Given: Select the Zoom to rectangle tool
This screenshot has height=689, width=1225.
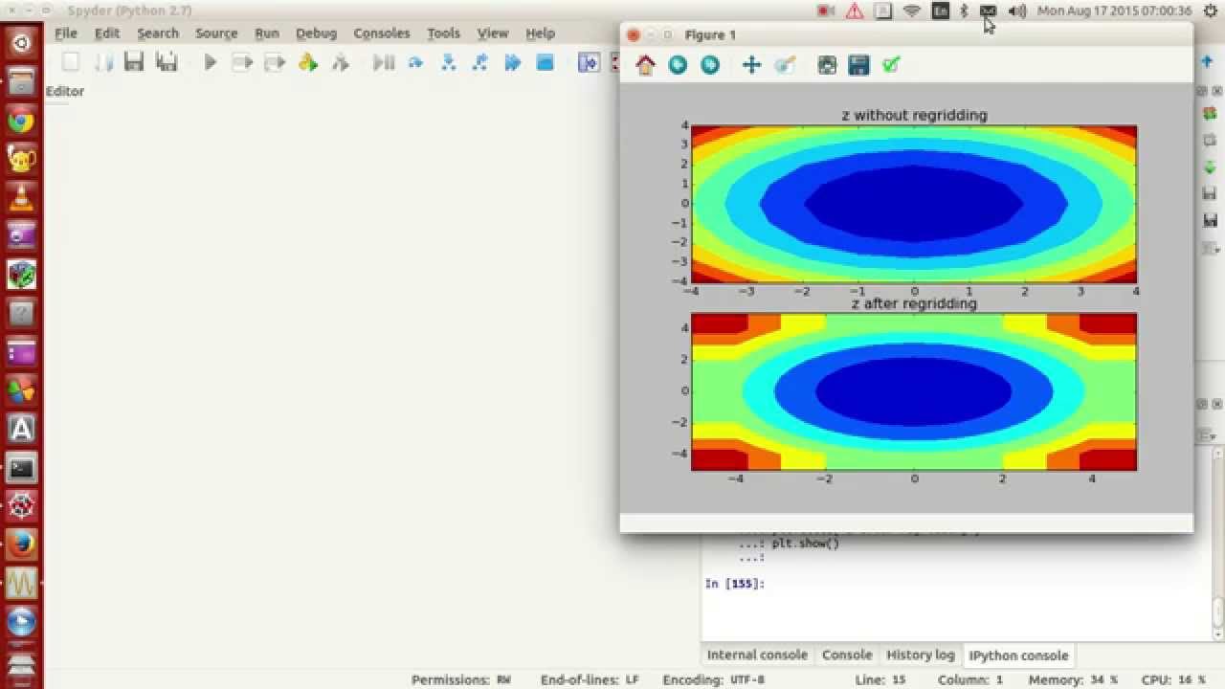Looking at the screenshot, I should coord(785,65).
